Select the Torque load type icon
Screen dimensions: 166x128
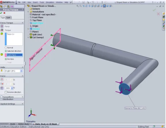2,30
